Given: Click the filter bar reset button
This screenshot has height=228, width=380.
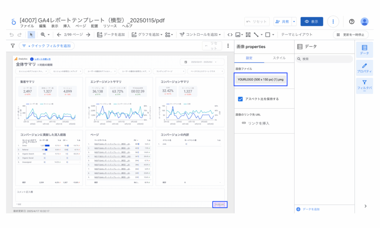Looking at the screenshot, I should click(212, 46).
